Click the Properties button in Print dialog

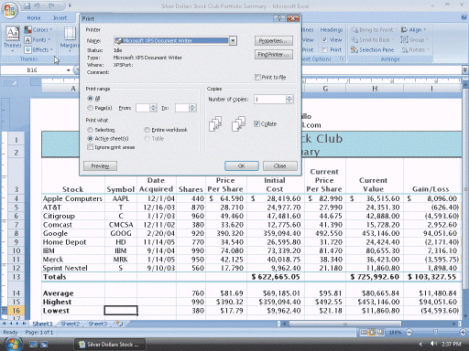(274, 40)
